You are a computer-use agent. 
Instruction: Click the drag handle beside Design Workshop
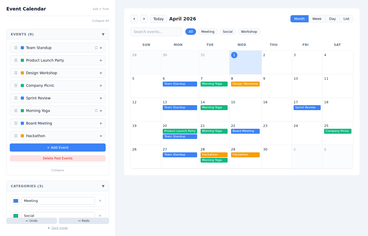[16, 73]
